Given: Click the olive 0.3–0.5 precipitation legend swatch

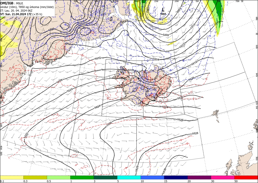Looking at the screenshot, I should [x=35, y=177].
